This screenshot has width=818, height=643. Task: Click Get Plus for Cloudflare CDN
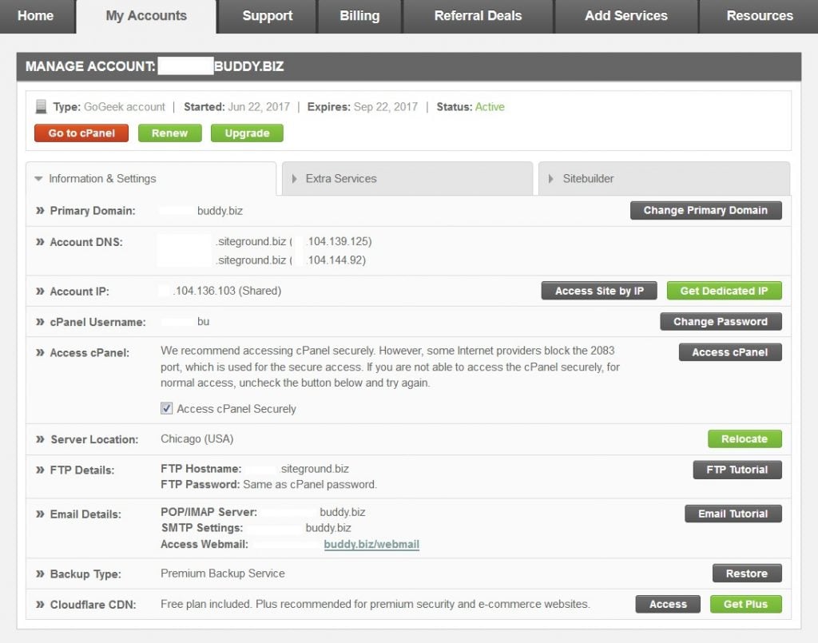pos(745,605)
